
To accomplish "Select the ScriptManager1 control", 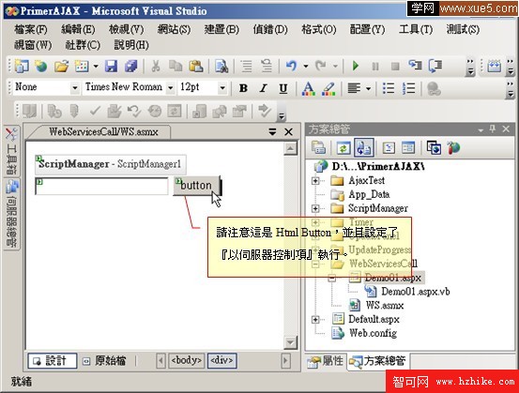I will click(110, 164).
